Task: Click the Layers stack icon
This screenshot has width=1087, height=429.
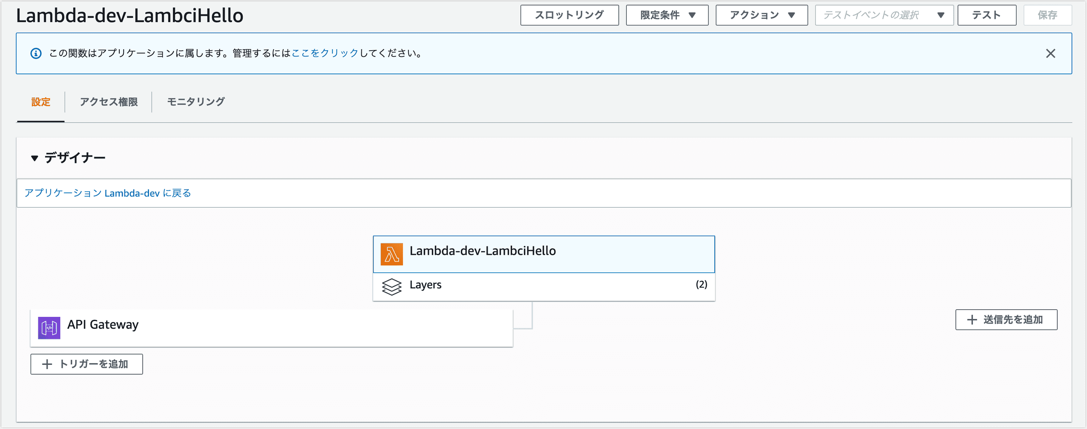Action: pos(391,287)
